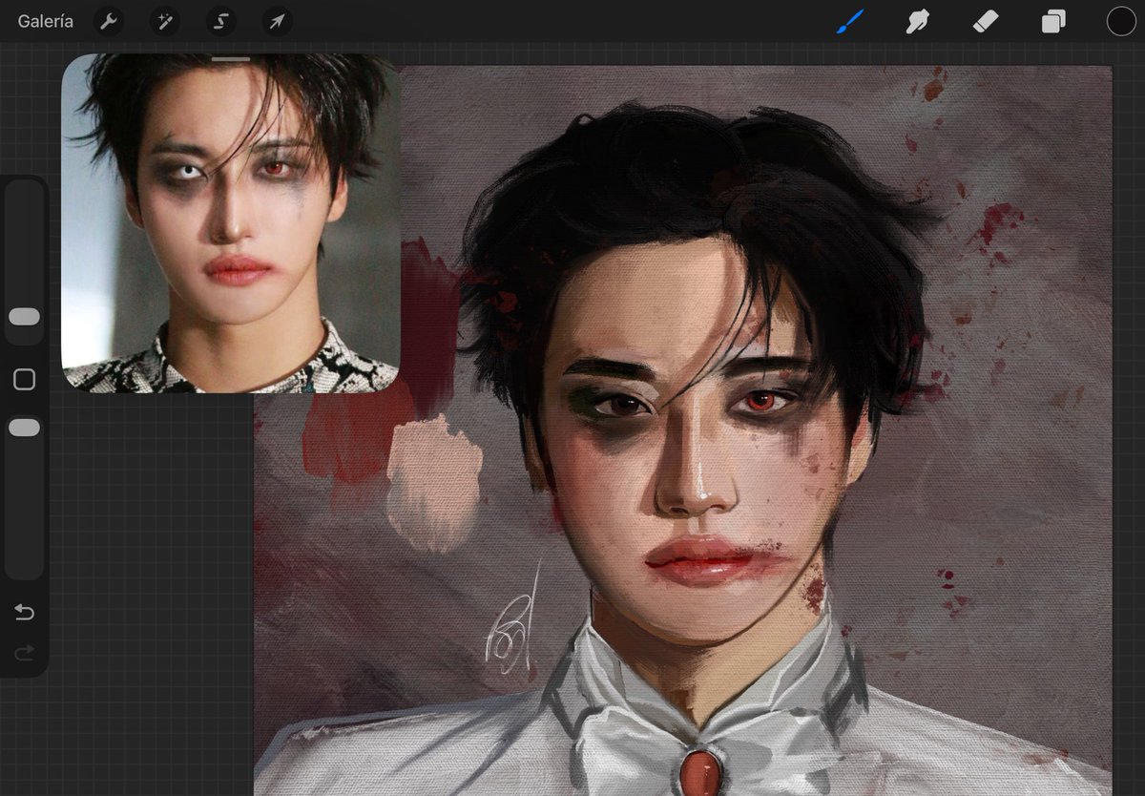
Task: Select the Brush paint tool
Action: pyautogui.click(x=849, y=21)
